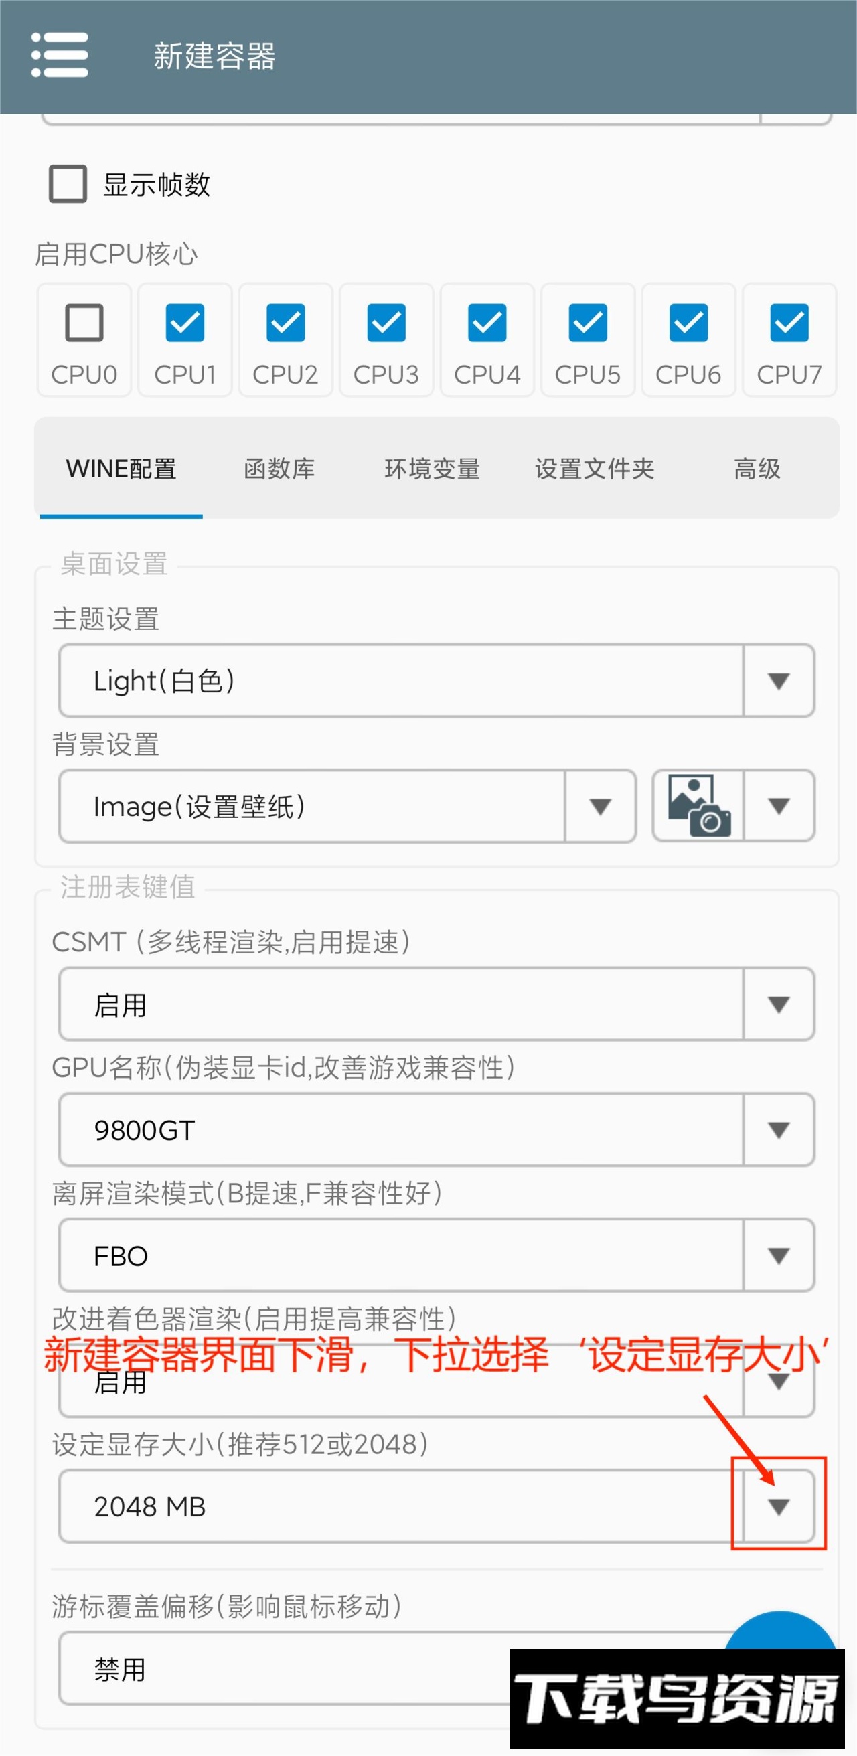The width and height of the screenshot is (857, 1756).
Task: Go to the 设置文件夹 tab
Action: click(x=595, y=469)
